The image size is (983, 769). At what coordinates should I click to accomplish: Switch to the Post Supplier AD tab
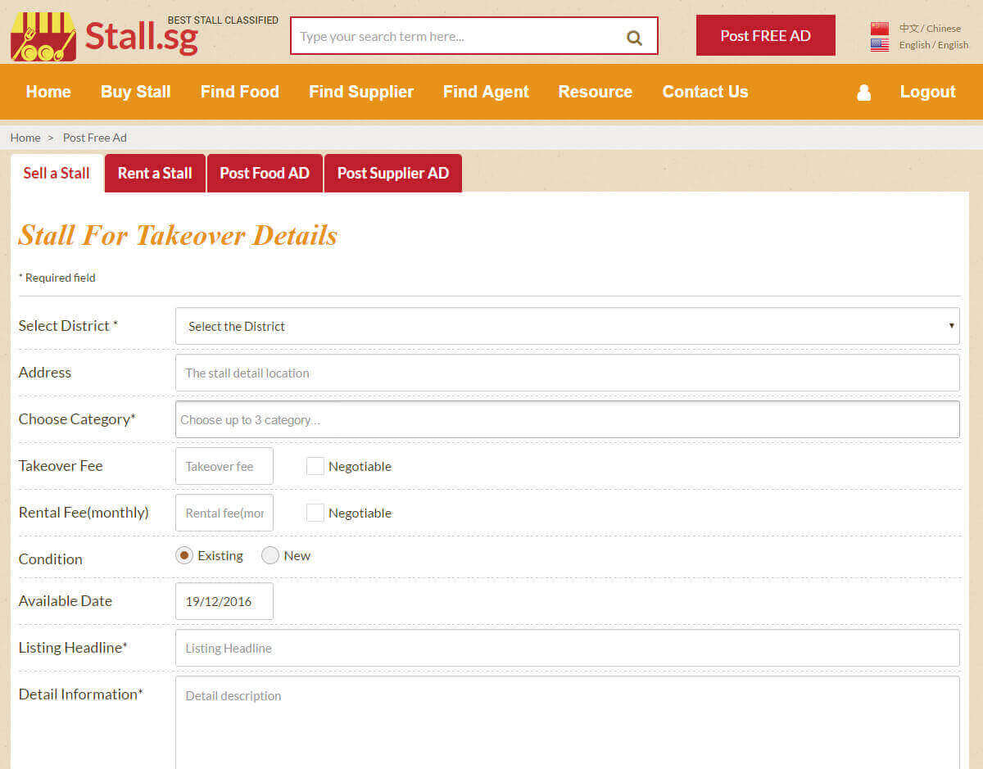click(x=393, y=174)
